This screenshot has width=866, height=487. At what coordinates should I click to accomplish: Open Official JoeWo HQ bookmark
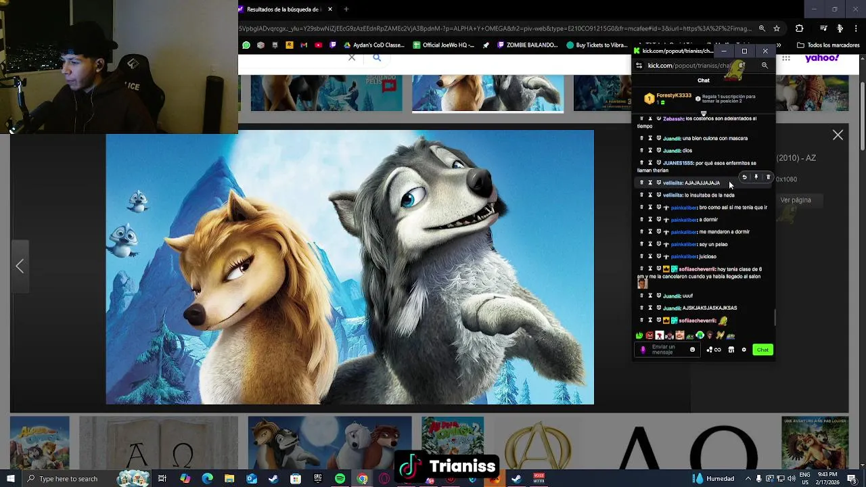[442, 45]
